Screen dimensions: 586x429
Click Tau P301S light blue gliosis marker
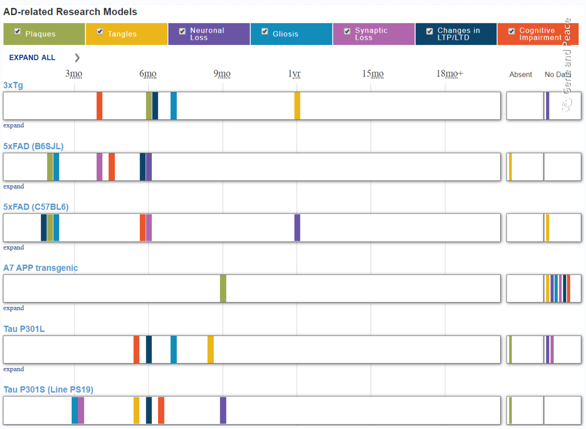tap(75, 410)
